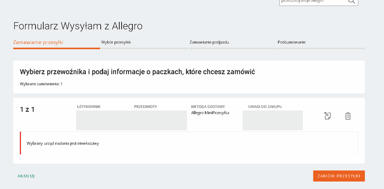The width and height of the screenshot is (384, 189).
Task: Select the 'Zamawianie przesyłki' step tab
Action: 38,42
